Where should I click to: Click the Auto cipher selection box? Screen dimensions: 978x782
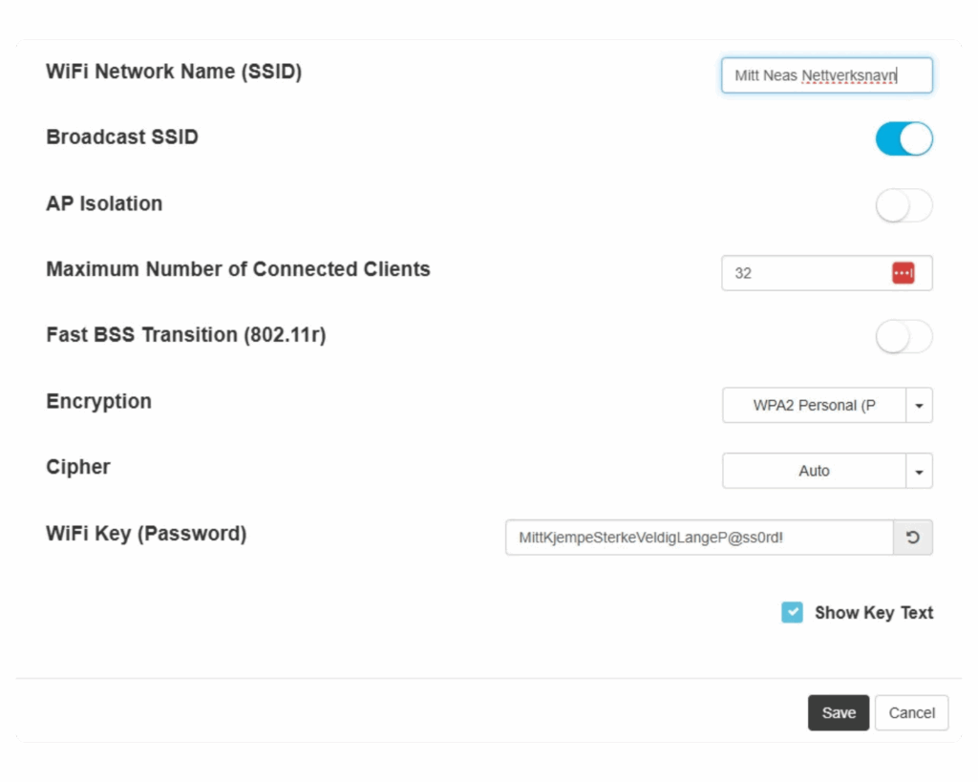click(x=814, y=471)
